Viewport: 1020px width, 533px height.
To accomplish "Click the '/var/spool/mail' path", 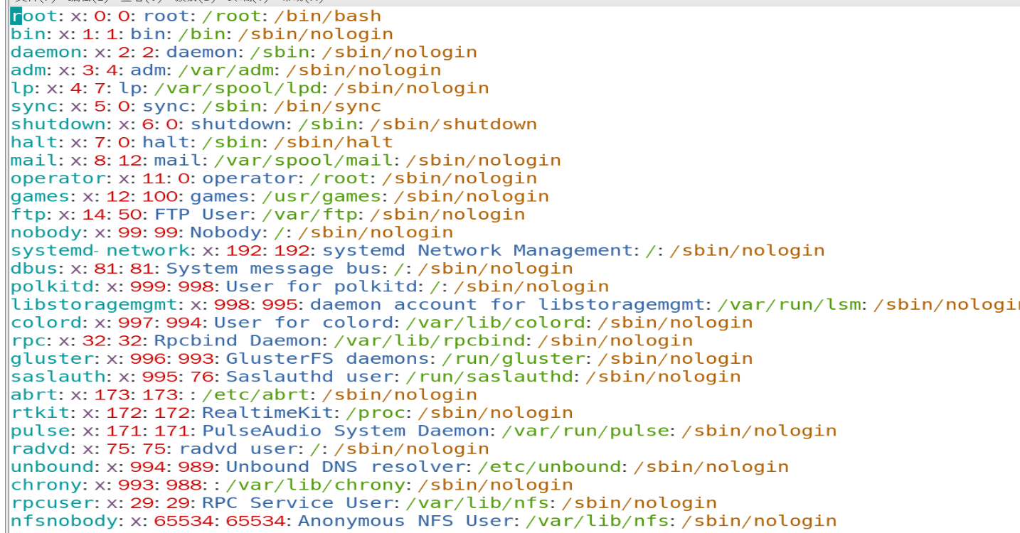I will 304,161.
